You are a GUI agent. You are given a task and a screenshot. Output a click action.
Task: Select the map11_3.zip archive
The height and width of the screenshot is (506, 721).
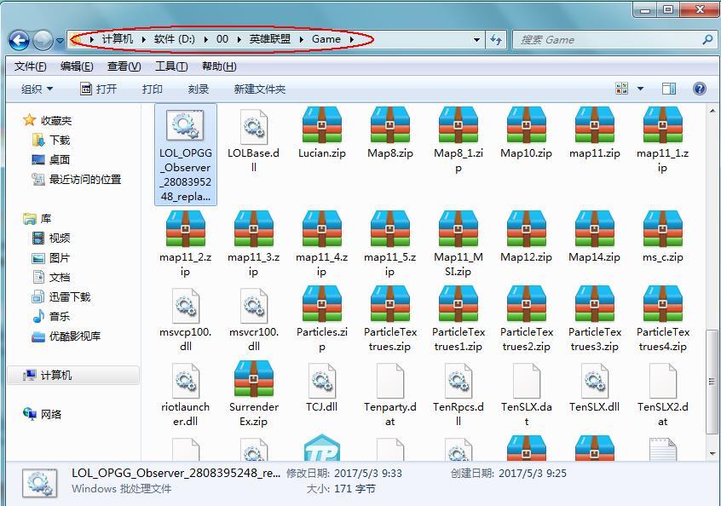(x=253, y=244)
